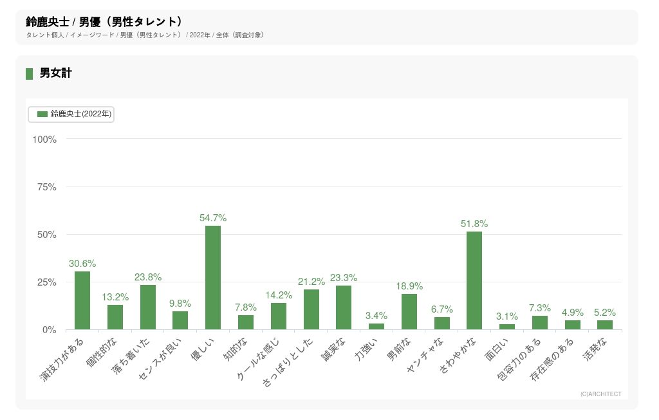Select the 男前な bar at 18.9%
Screen dimensions: 659x420
click(409, 312)
